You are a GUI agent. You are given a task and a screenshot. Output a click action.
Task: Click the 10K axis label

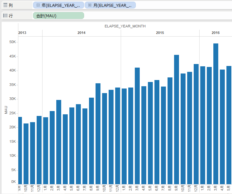coord(12,155)
